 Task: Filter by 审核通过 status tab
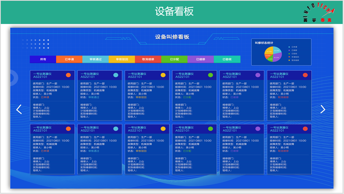(x=96, y=59)
